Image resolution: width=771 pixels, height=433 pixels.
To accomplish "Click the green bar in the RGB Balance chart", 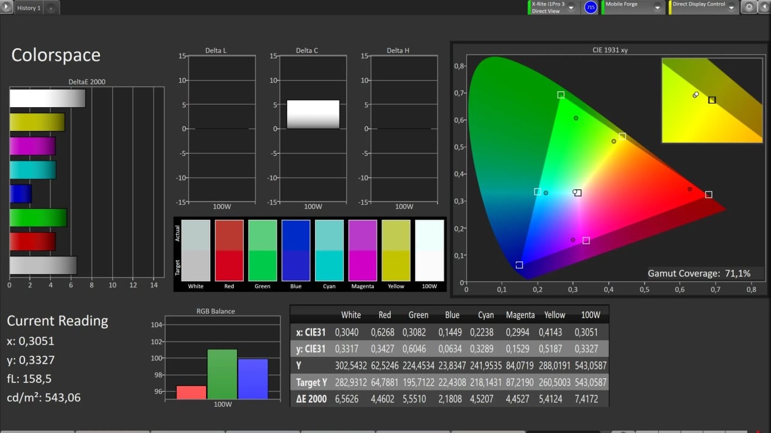I will point(222,374).
